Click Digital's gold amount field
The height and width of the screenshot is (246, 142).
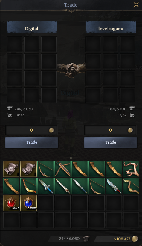point(32,130)
